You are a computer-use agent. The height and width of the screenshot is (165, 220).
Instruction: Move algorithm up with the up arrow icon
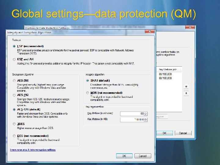186,86
